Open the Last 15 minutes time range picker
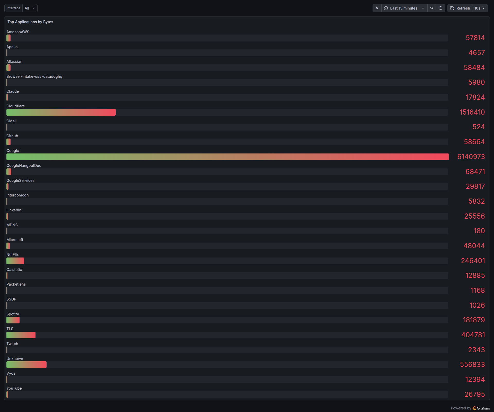Viewport: 494px width, 412px height. coord(403,8)
